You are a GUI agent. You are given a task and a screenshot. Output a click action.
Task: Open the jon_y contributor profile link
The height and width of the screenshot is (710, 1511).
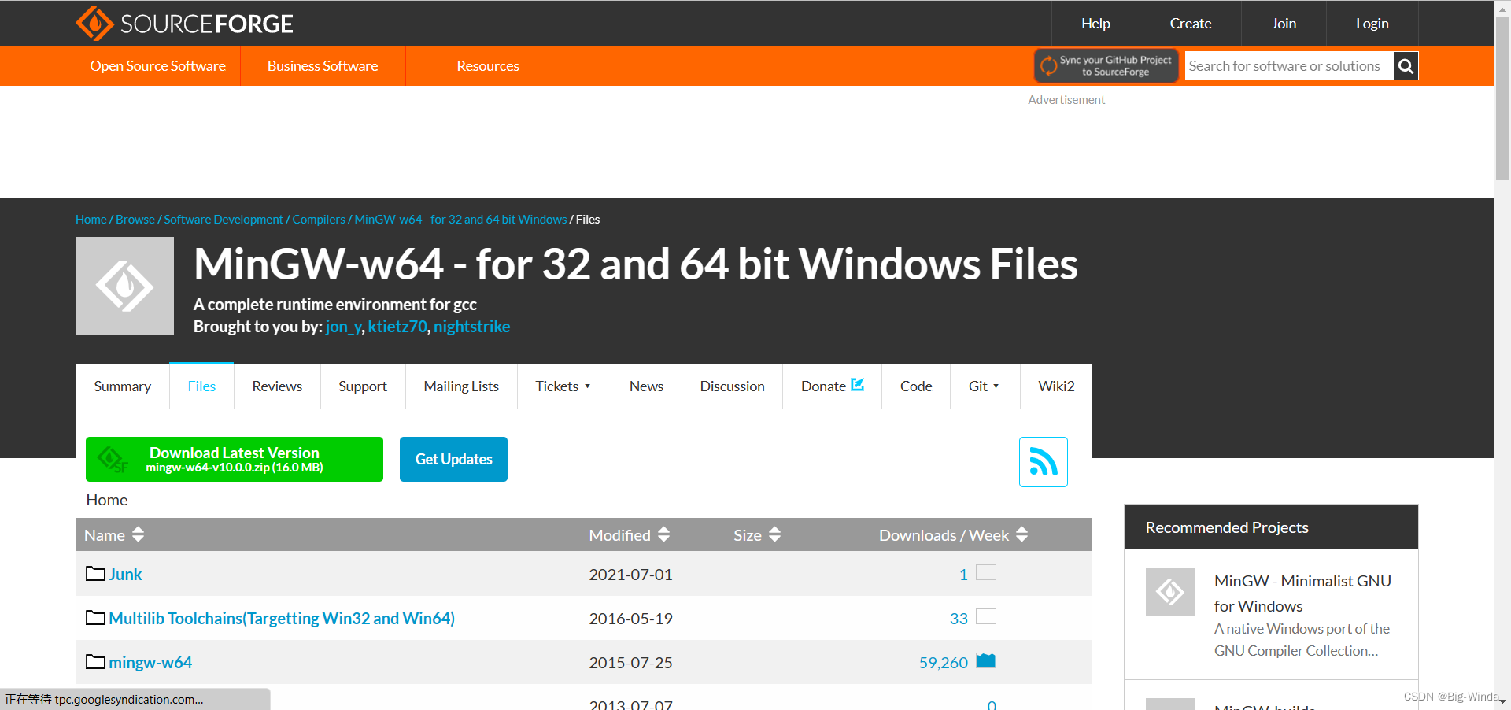(x=343, y=327)
